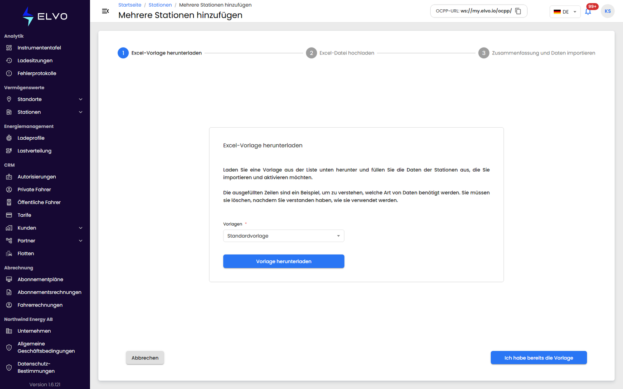Open the KS user avatar menu
Image resolution: width=623 pixels, height=389 pixels.
607,11
